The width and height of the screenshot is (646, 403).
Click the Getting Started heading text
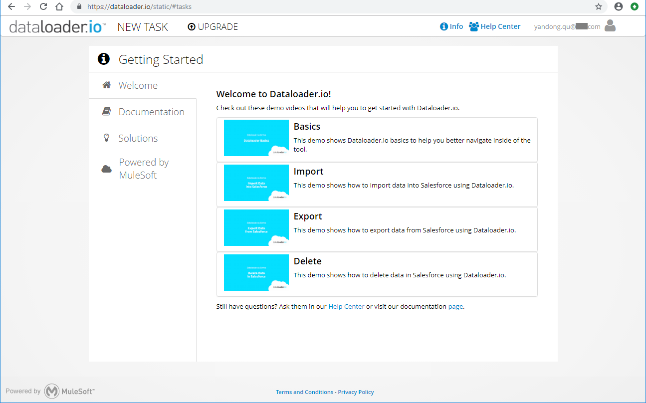161,59
